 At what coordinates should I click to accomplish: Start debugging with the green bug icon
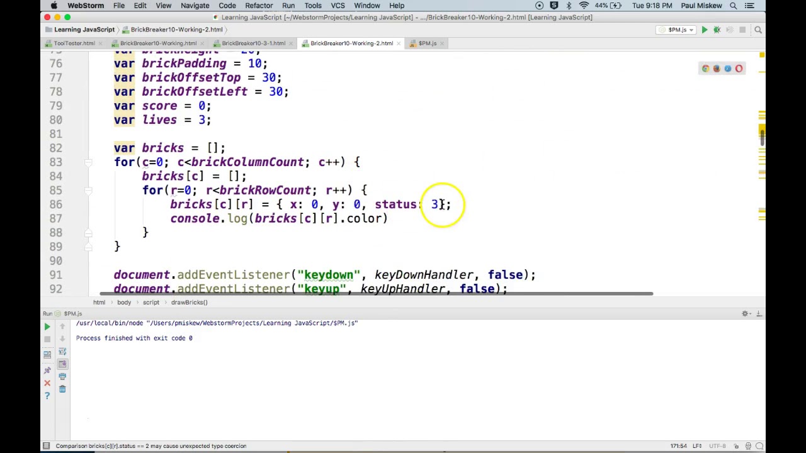(717, 30)
